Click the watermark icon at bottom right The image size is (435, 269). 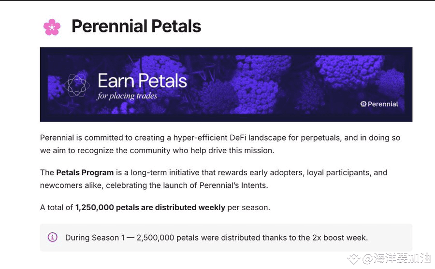(x=354, y=259)
